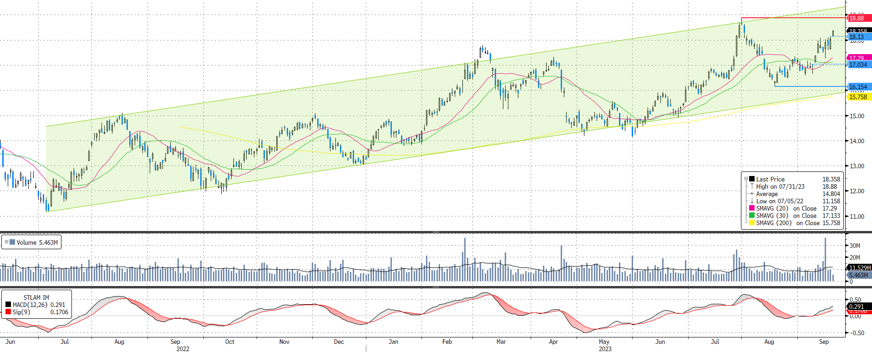This screenshot has width=872, height=352.
Task: Click the blue 18.13 price axis tag
Action: [x=859, y=37]
